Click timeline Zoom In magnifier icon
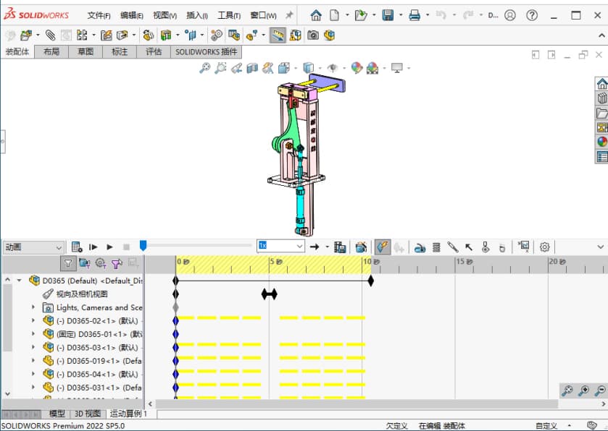608x431 pixels. (x=583, y=391)
